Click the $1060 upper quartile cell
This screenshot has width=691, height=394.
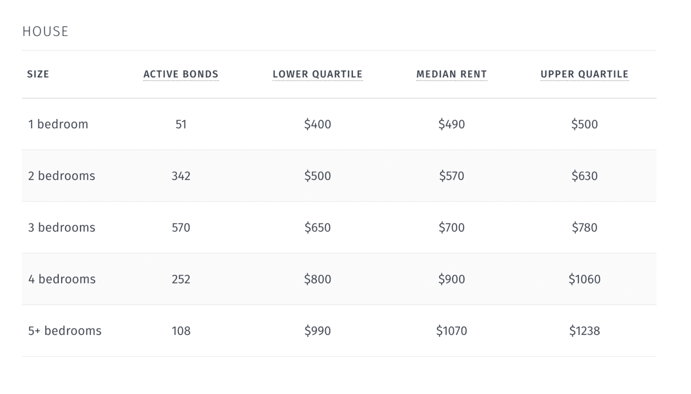point(584,279)
